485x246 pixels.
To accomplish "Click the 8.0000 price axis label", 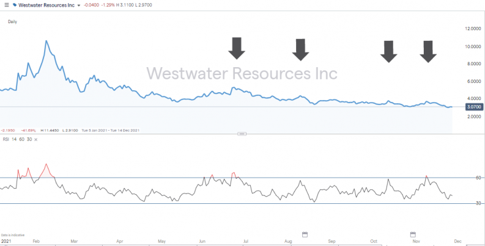I will pyautogui.click(x=473, y=64).
